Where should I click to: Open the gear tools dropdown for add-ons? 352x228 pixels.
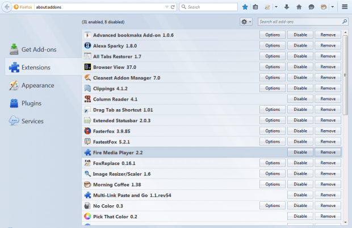click(246, 22)
